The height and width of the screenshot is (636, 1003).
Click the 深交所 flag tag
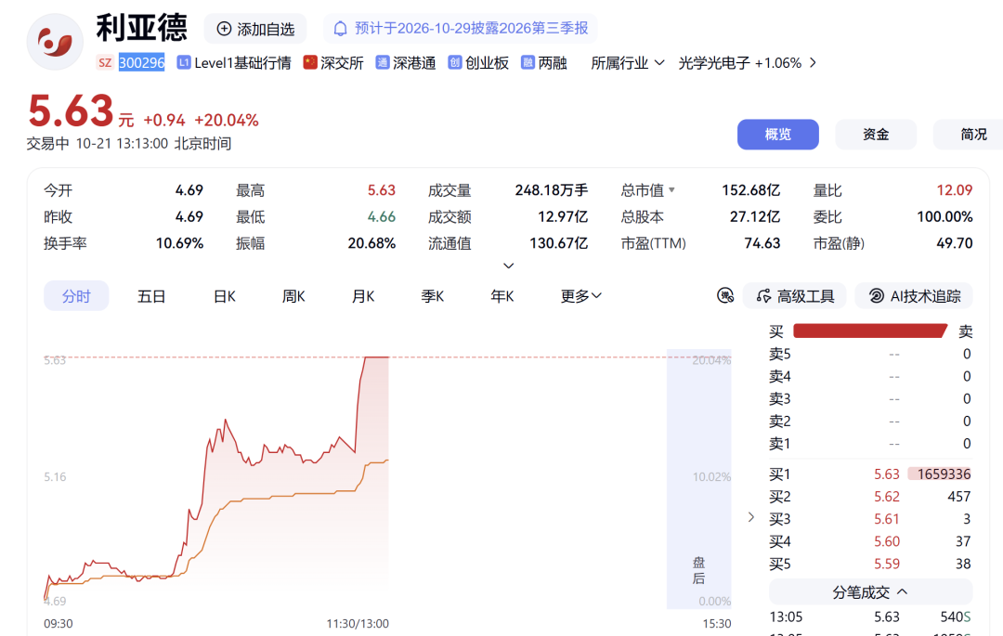[333, 62]
